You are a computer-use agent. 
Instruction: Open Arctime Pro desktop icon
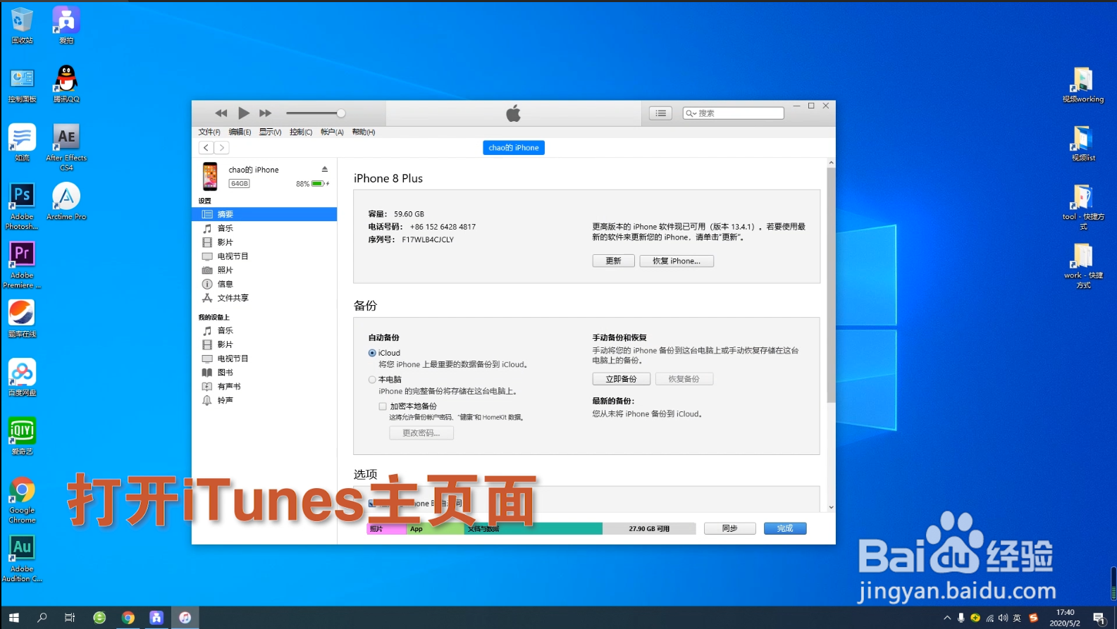[x=66, y=201]
